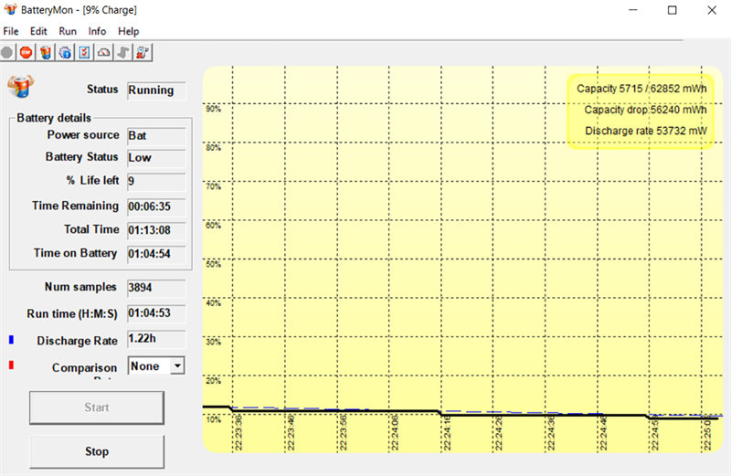Screen dimensions: 731x476
Task: Click the Power source field showing Bat
Action: coord(156,135)
